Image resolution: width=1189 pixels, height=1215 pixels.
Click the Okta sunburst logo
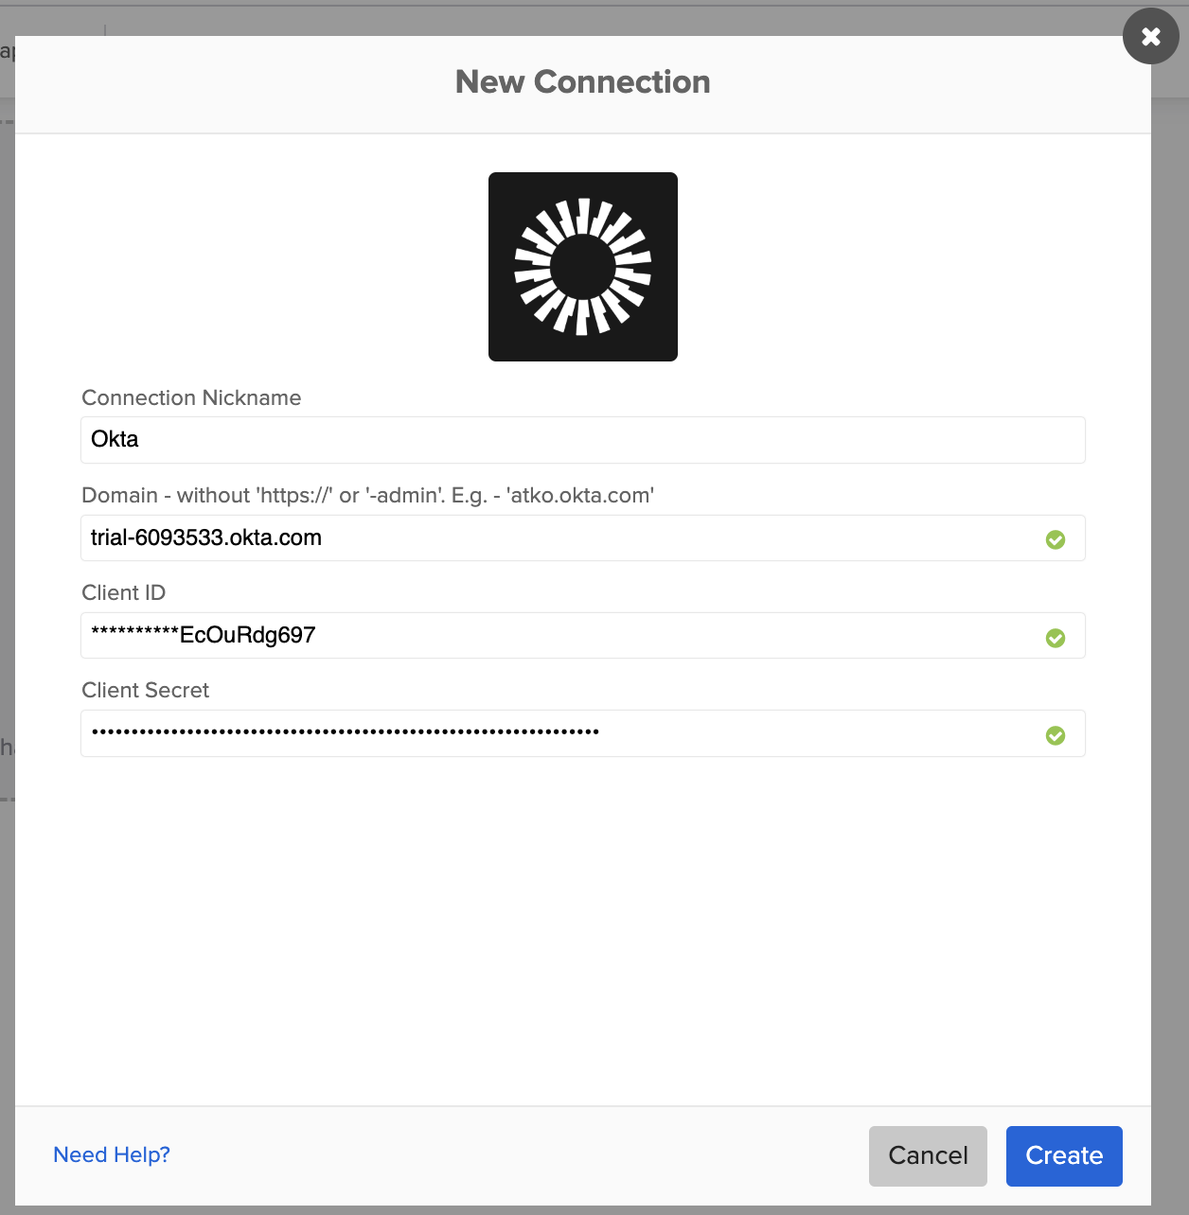point(582,267)
